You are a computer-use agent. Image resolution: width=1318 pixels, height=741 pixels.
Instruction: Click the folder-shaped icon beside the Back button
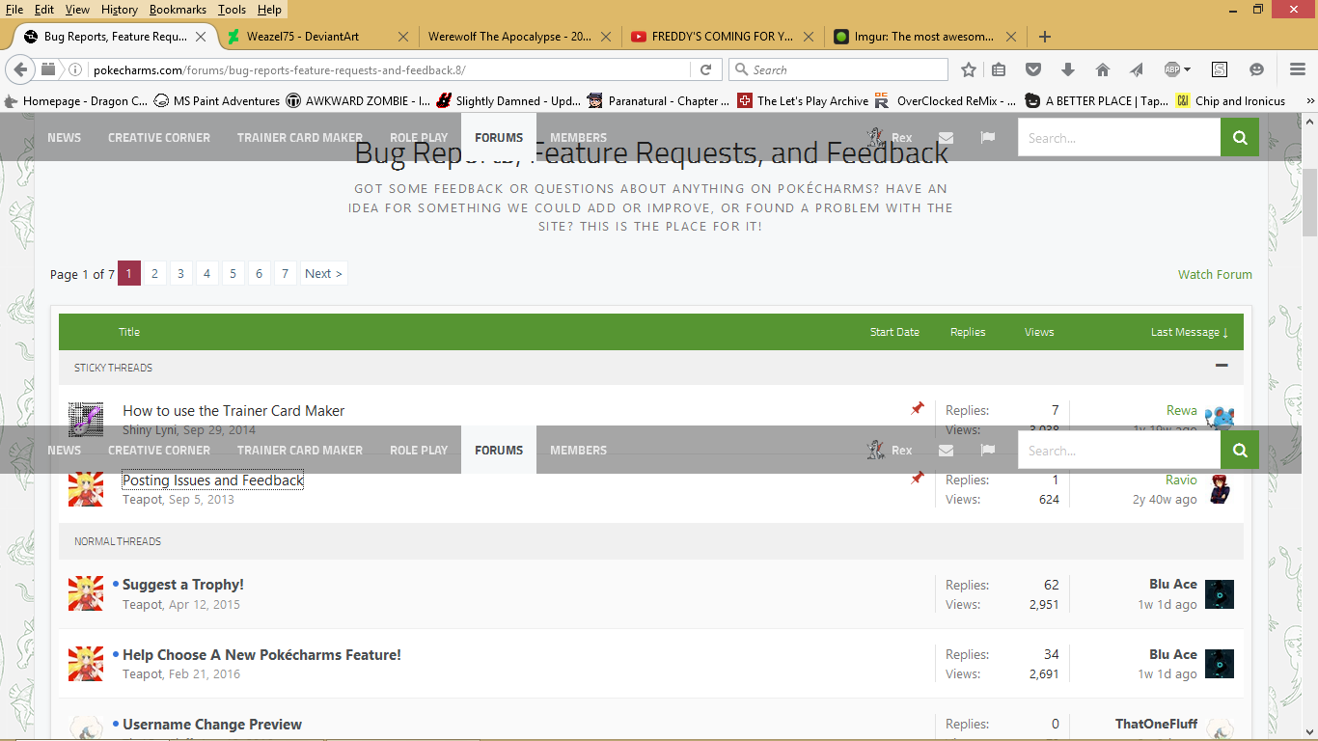48,69
